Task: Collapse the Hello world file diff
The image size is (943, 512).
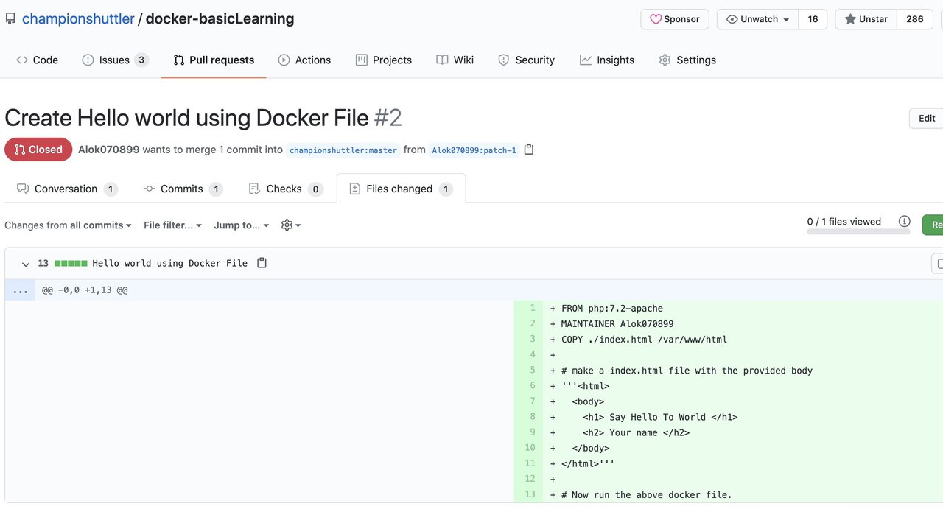Action: (26, 264)
